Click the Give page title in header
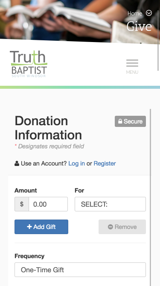This screenshot has height=286, width=160. click(x=139, y=27)
